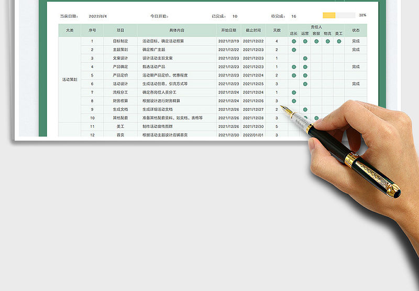Click the 活动策划 category cell
Screen dimensions: 419x291
69,80
